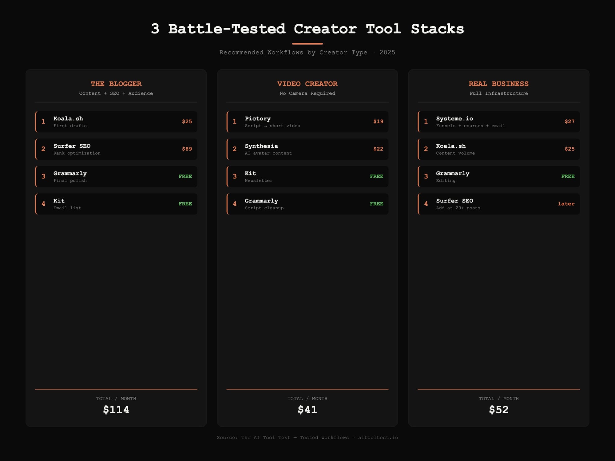Click the $41 total for Video Creator
The width and height of the screenshot is (615, 461).
307,409
